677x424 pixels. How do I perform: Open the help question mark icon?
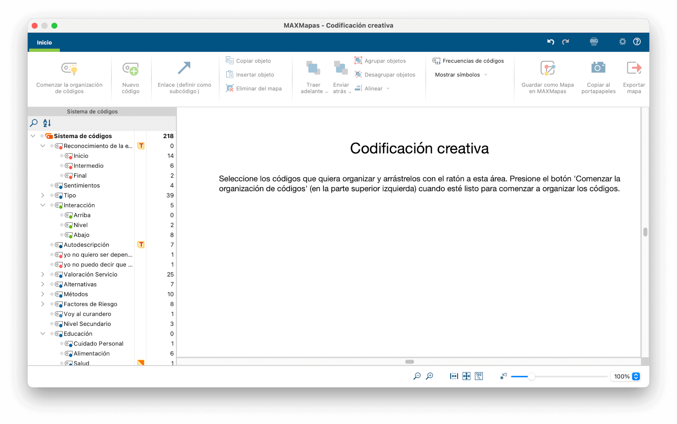pyautogui.click(x=637, y=42)
